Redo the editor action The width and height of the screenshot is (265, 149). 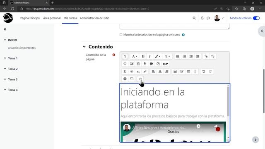(x=210, y=72)
